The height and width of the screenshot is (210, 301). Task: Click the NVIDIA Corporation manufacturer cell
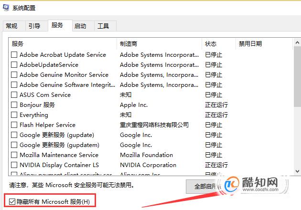[x=148, y=165]
